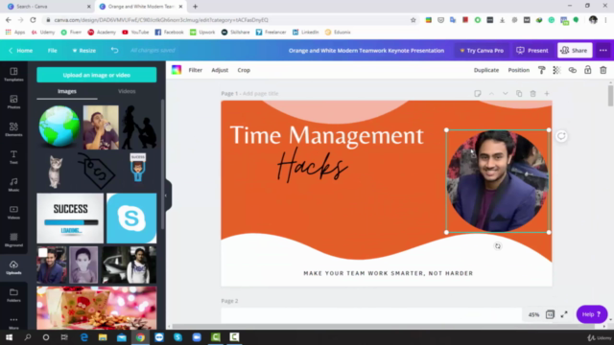Click the Try Canva Pro button
The image size is (614, 345).
click(x=482, y=51)
